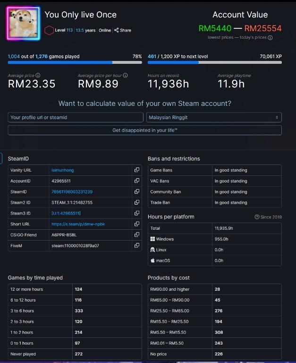This screenshot has width=296, height=363.
Task: Copy the Steam3 ID value
Action: point(137,213)
